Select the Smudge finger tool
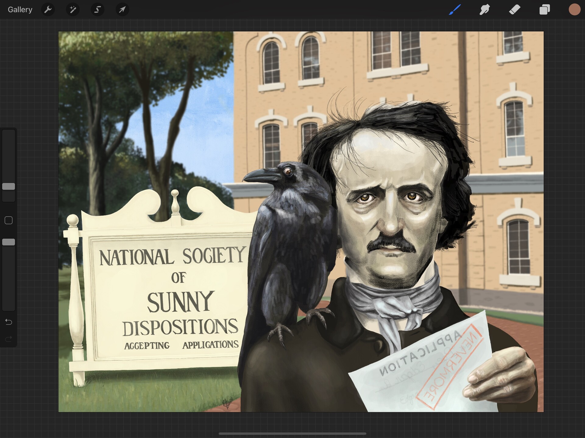This screenshot has height=438, width=585. (484, 10)
